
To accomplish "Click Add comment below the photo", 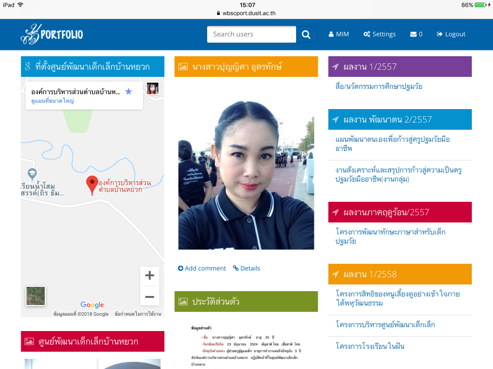I will (202, 268).
